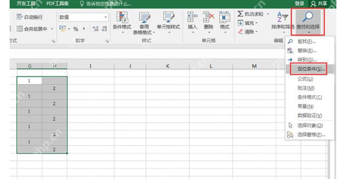The image size is (346, 179).
Task: Expand the accounting format dropdown arrow
Action: pyautogui.click(x=69, y=29)
